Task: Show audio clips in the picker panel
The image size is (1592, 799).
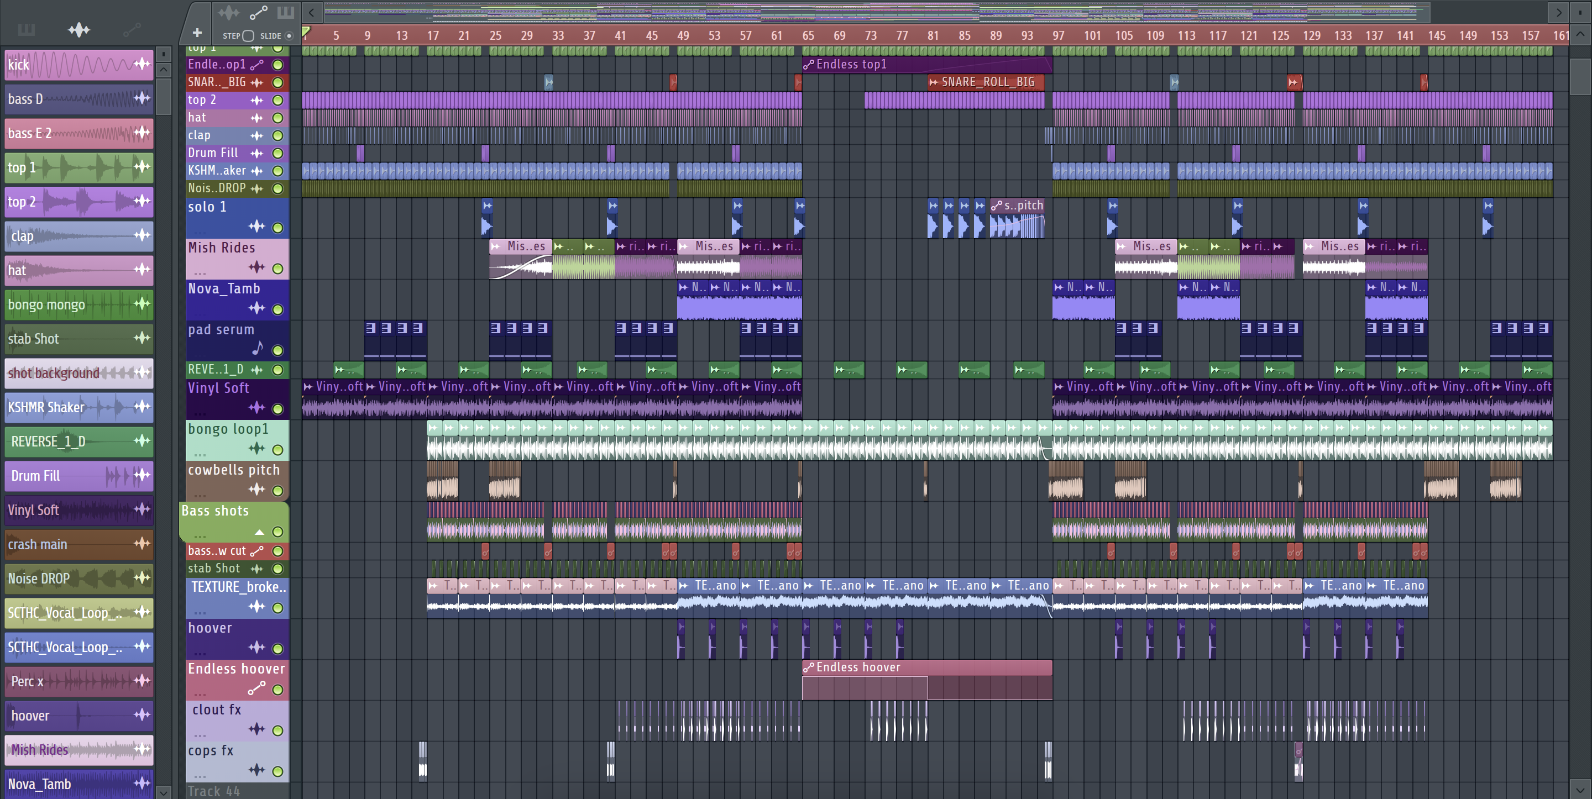Action: click(x=79, y=29)
